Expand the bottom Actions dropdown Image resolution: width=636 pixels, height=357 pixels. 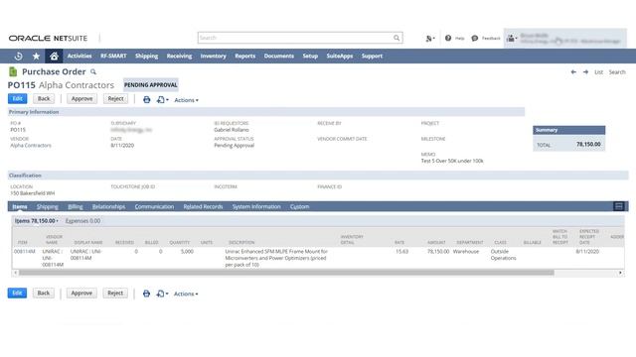pyautogui.click(x=186, y=294)
